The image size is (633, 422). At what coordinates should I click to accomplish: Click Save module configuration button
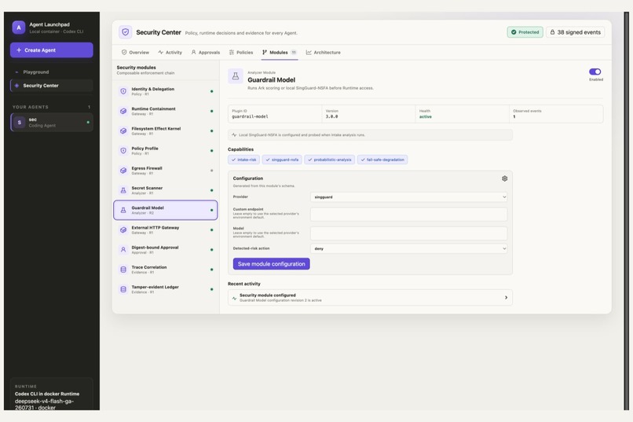(x=271, y=264)
